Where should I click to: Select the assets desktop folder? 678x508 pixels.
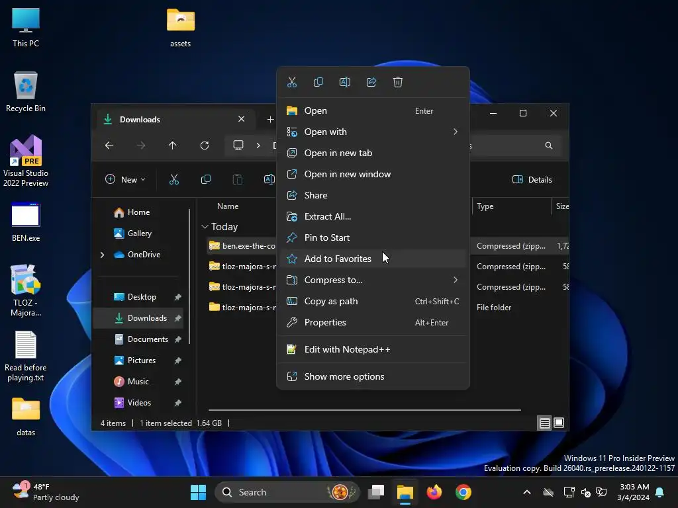(x=180, y=27)
